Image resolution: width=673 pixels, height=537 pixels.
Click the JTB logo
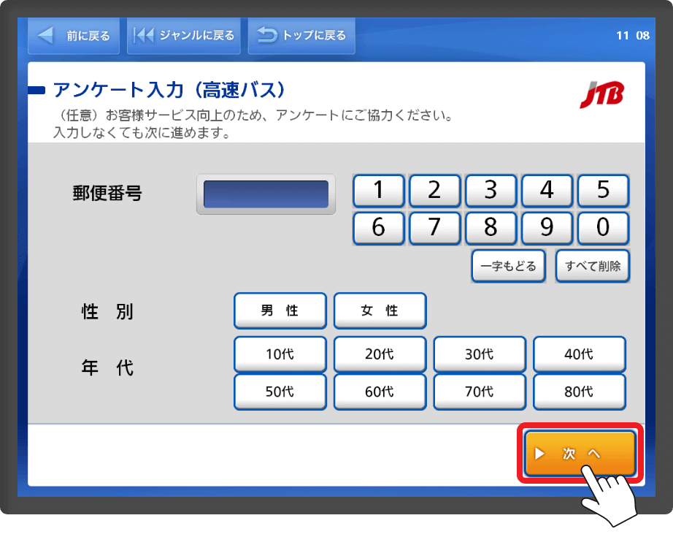coord(602,96)
